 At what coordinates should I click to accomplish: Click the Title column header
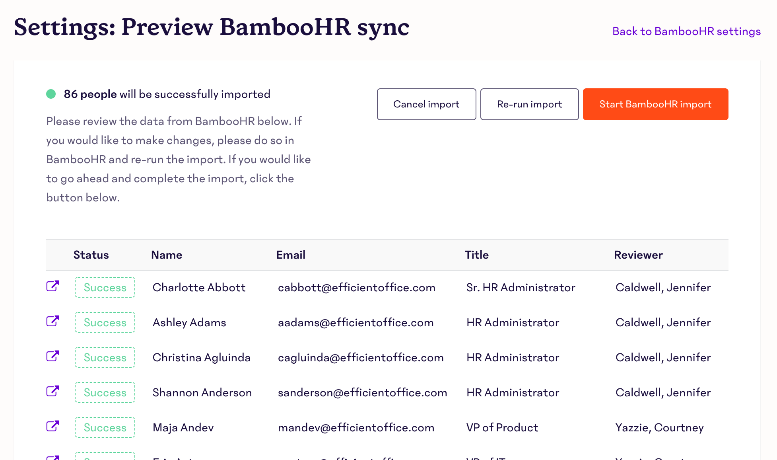[477, 255]
